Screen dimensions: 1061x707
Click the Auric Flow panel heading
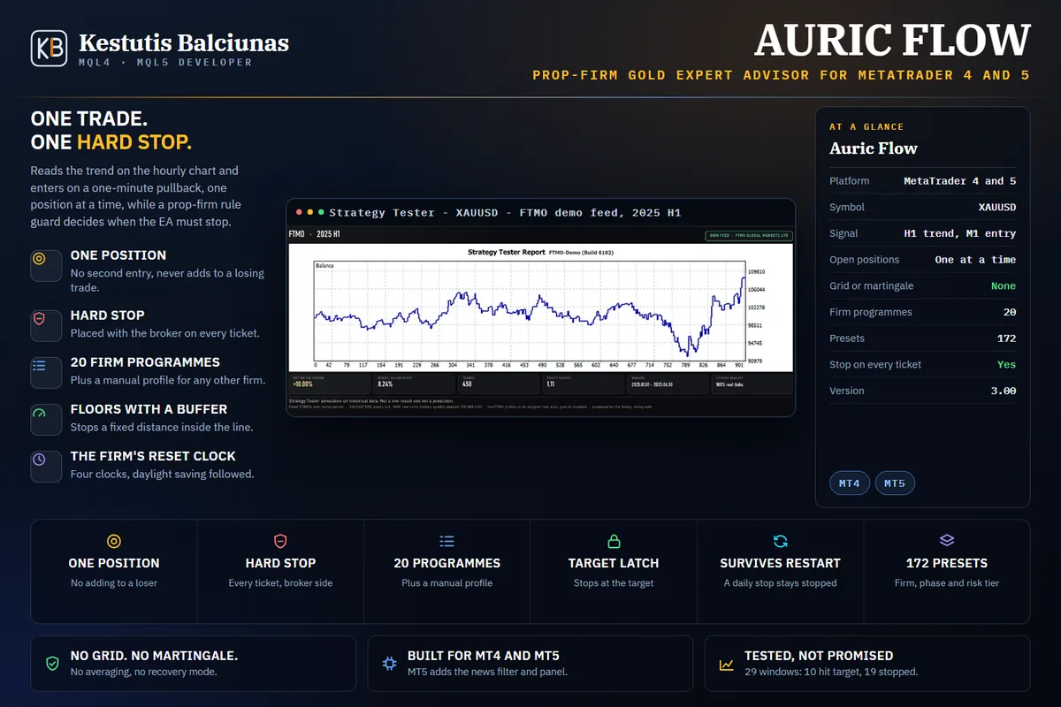874,148
